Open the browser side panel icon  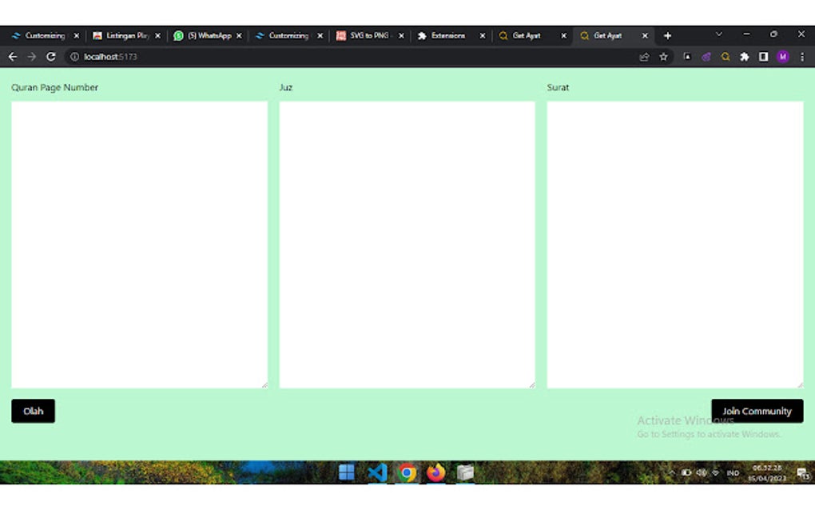click(764, 57)
